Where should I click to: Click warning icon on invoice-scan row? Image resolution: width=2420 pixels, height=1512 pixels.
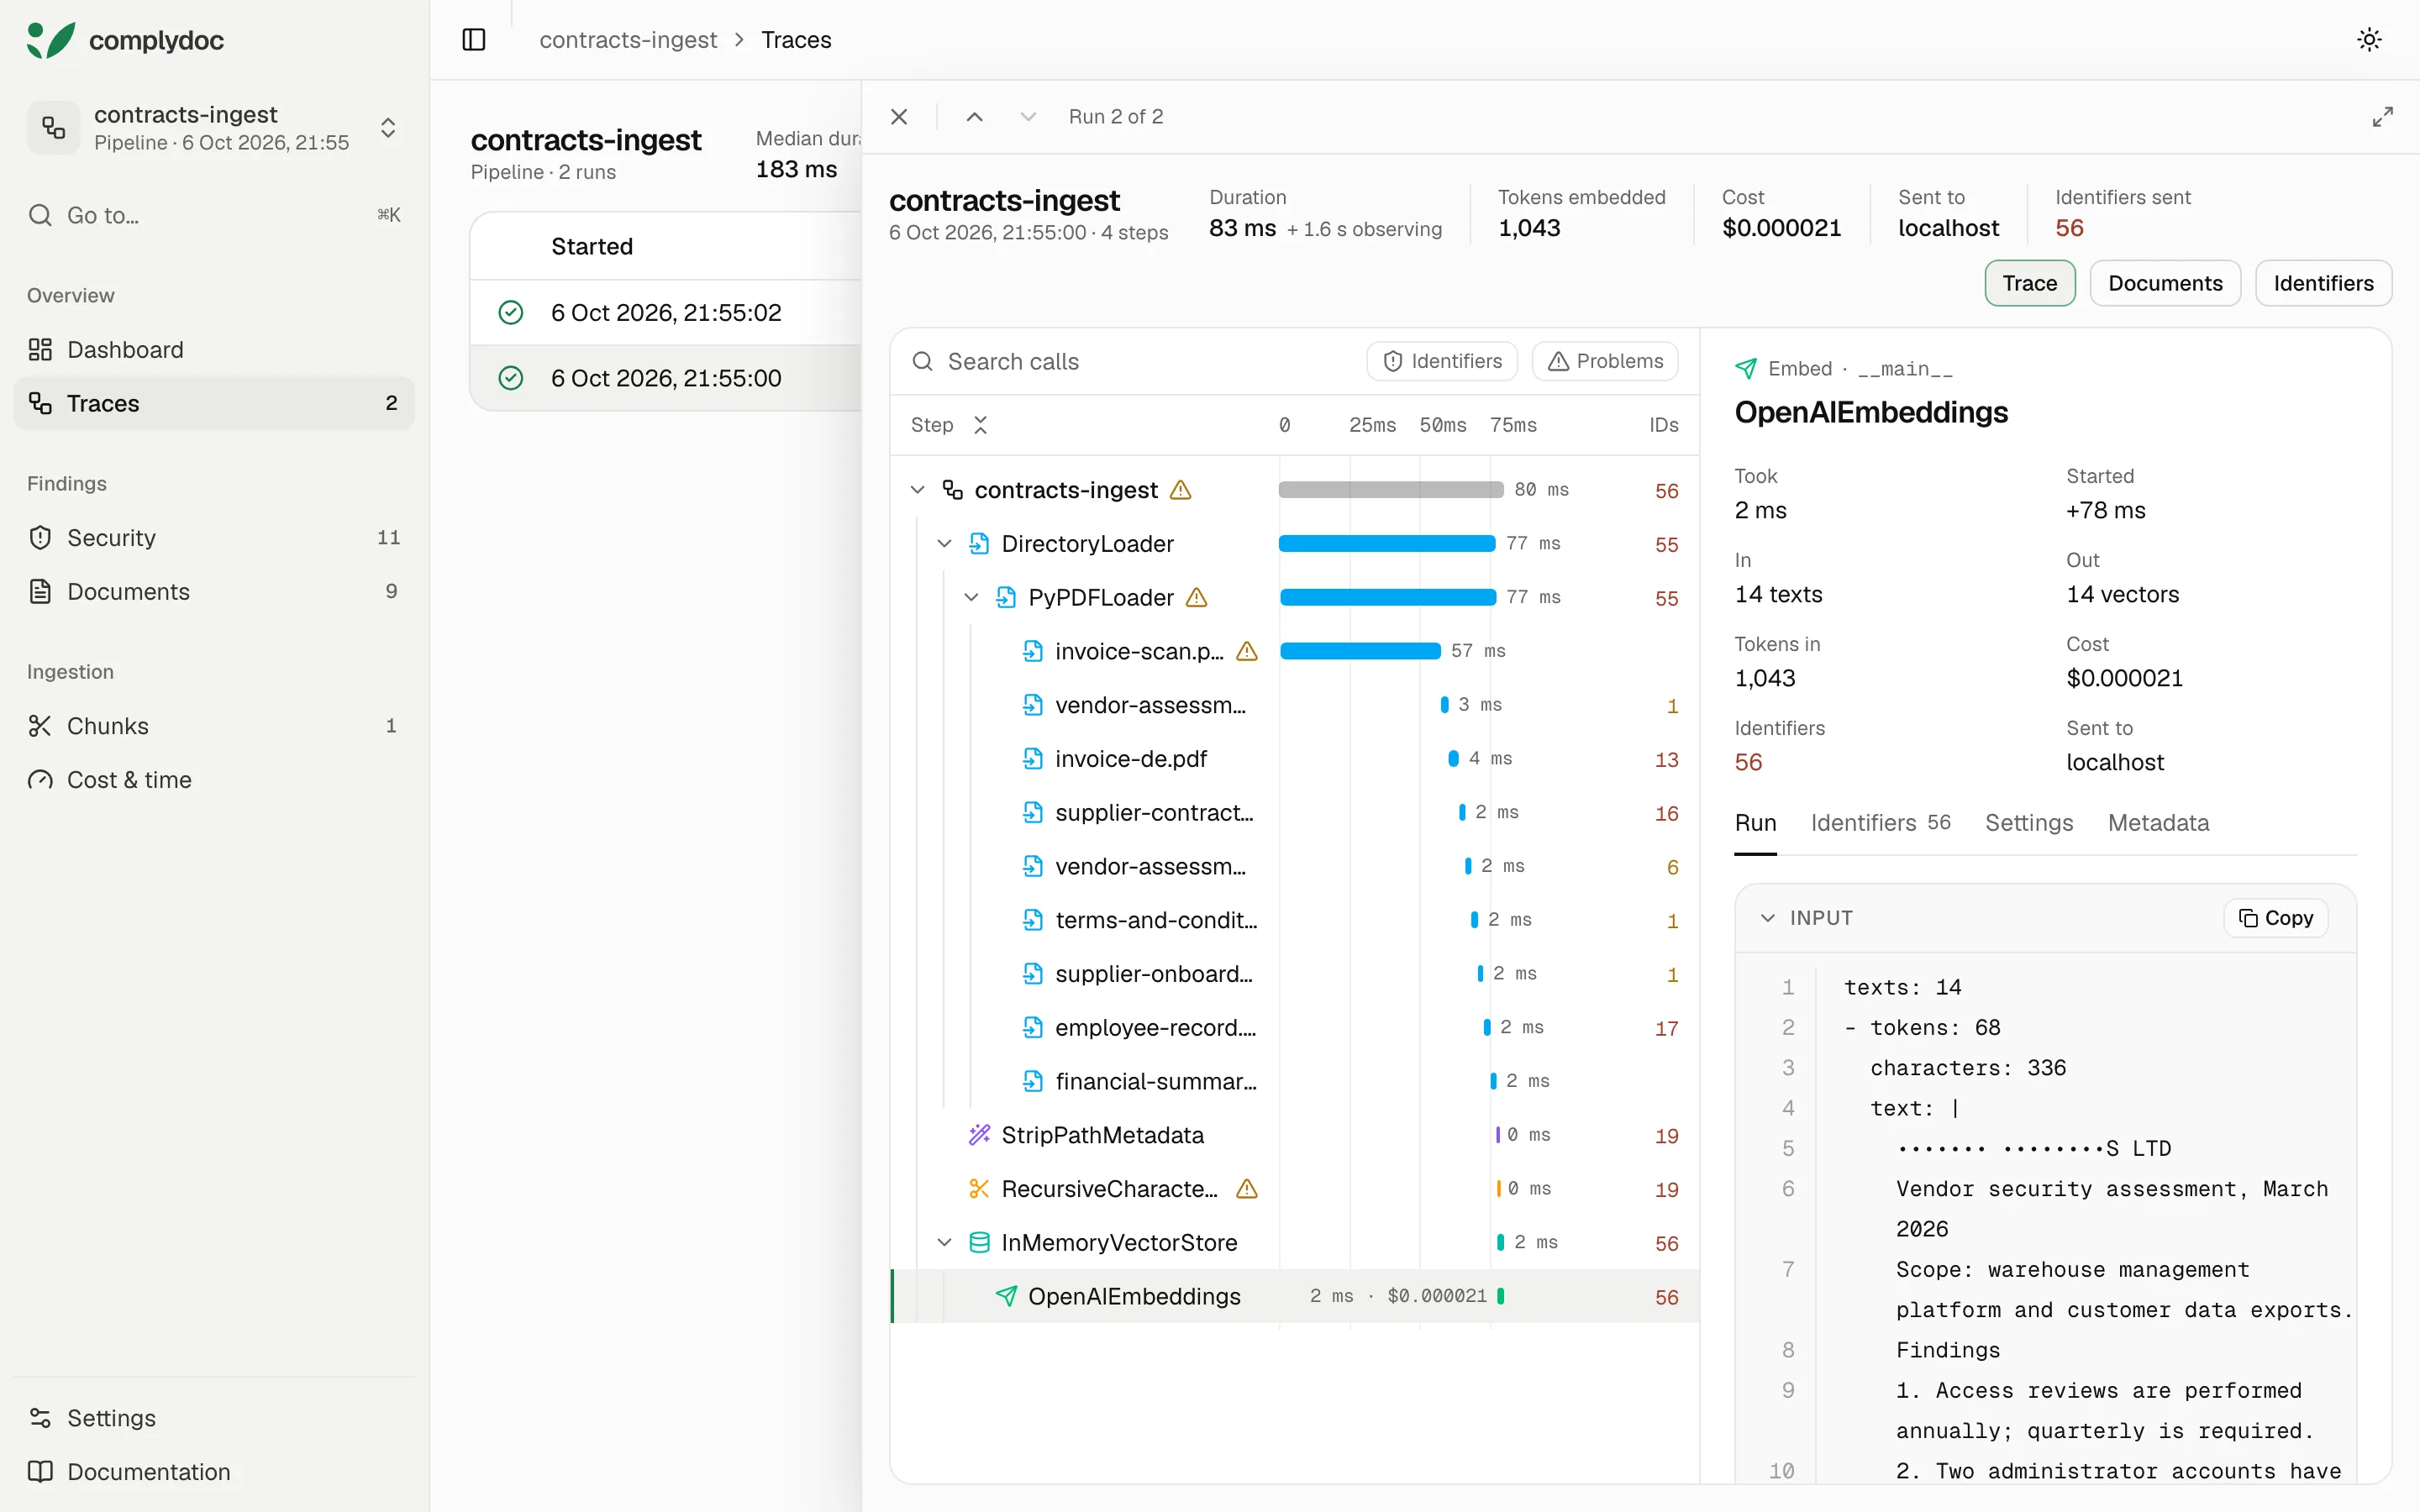point(1247,651)
